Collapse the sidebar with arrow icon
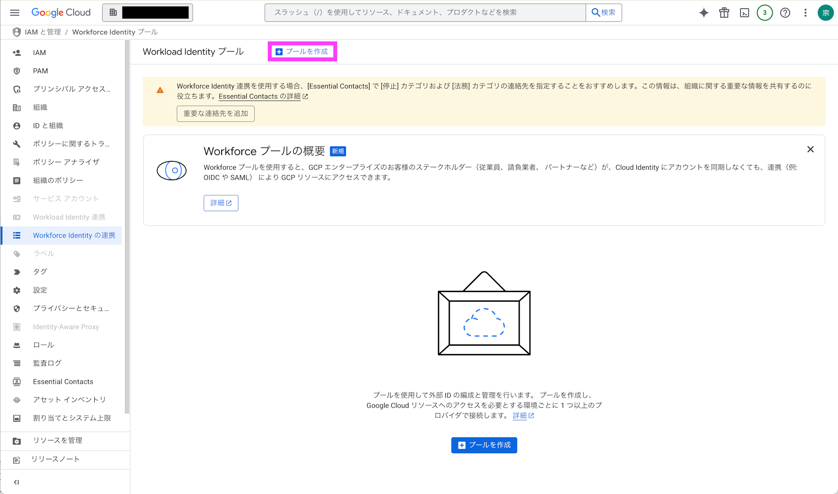The width and height of the screenshot is (838, 494). tap(16, 482)
